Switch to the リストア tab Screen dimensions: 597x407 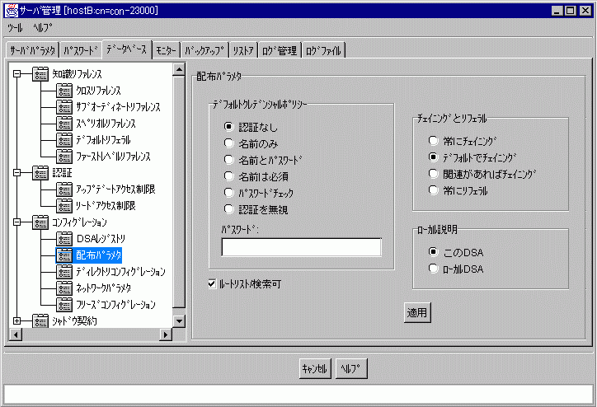pyautogui.click(x=243, y=50)
